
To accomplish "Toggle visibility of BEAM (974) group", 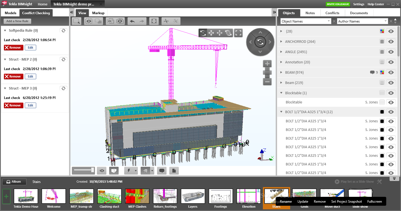I will (391, 73).
